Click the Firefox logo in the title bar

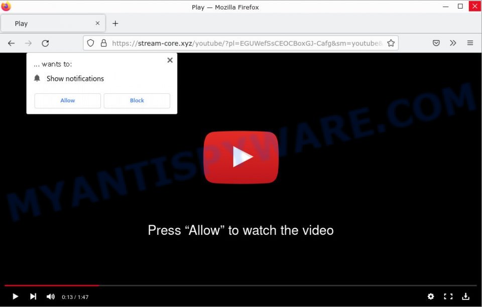pyautogui.click(x=6, y=6)
